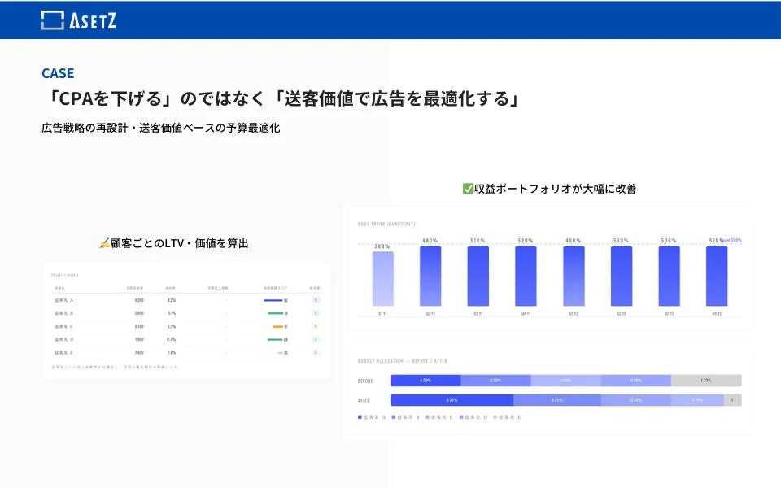Click the A priority badge for 送客先 B
Image resolution: width=781 pixels, height=488 pixels.
point(314,314)
